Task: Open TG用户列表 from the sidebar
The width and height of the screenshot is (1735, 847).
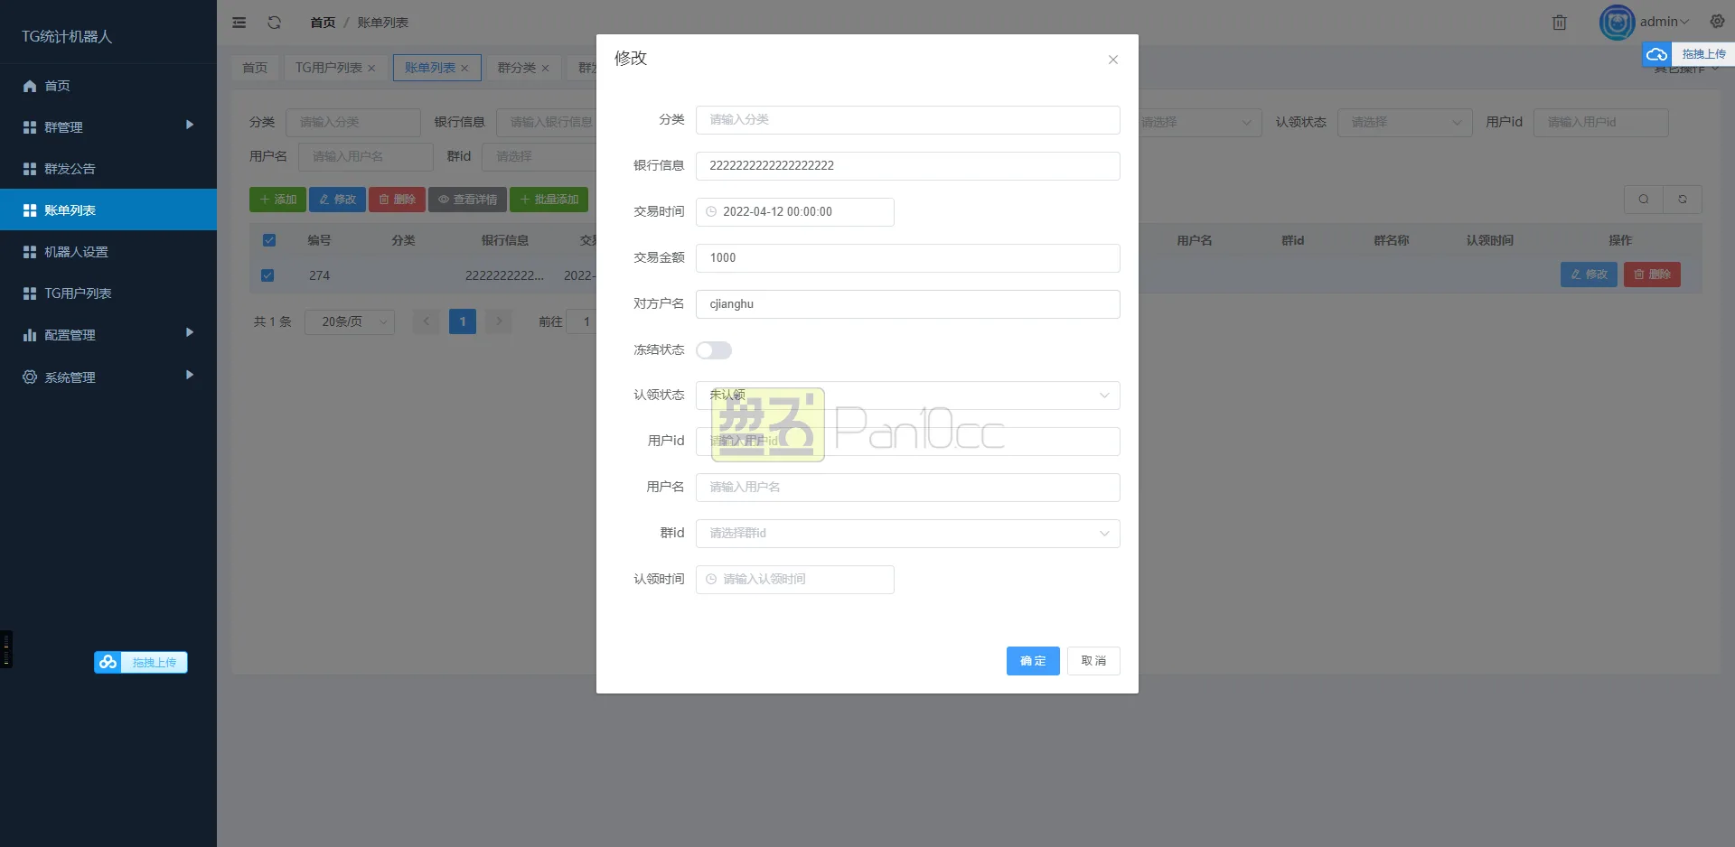Action: pyautogui.click(x=77, y=293)
